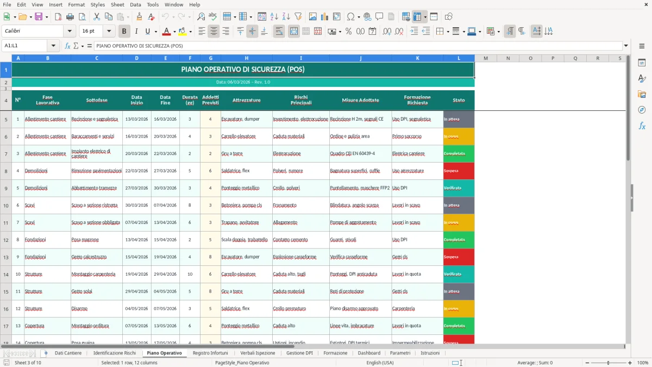Open the Format menu
Viewport: 652px width, 367px height.
76,4
